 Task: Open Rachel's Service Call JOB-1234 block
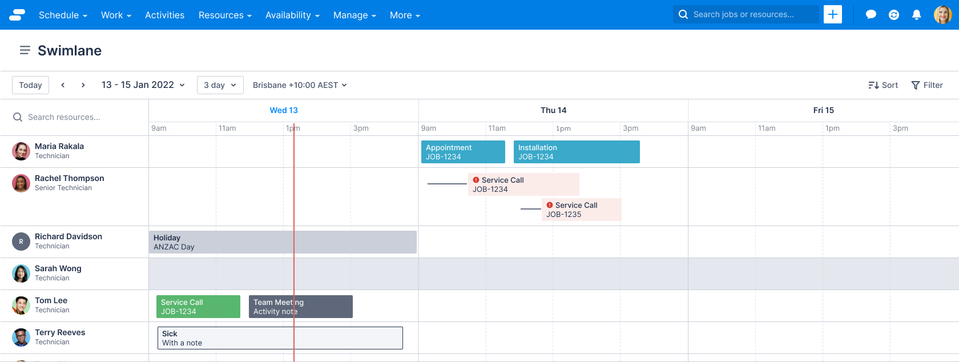click(523, 184)
